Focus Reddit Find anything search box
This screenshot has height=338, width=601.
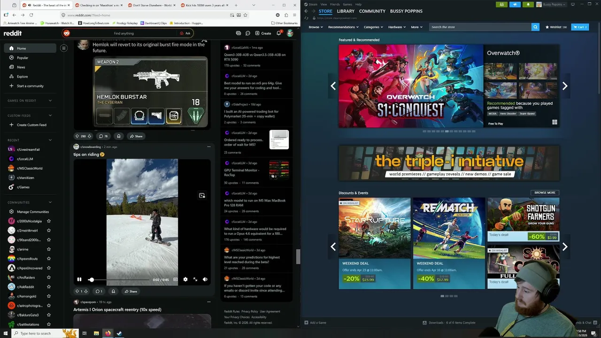[x=123, y=33]
